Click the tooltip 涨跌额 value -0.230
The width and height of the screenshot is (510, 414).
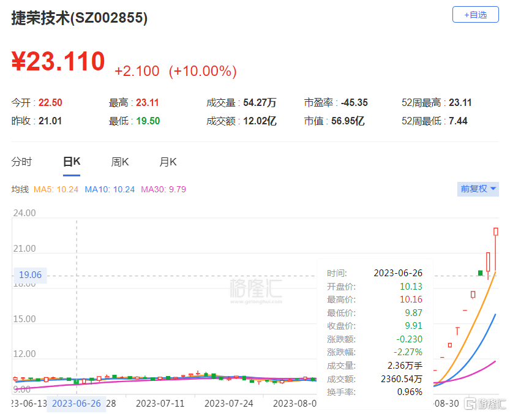point(409,339)
